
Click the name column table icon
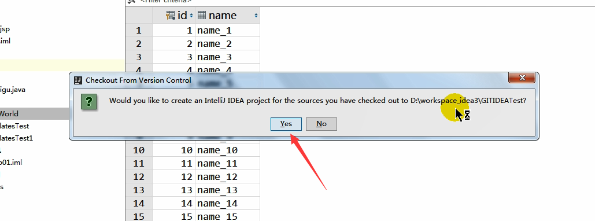click(202, 15)
